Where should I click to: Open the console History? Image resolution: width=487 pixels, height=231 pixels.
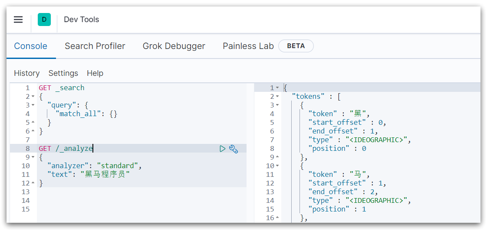pos(26,73)
